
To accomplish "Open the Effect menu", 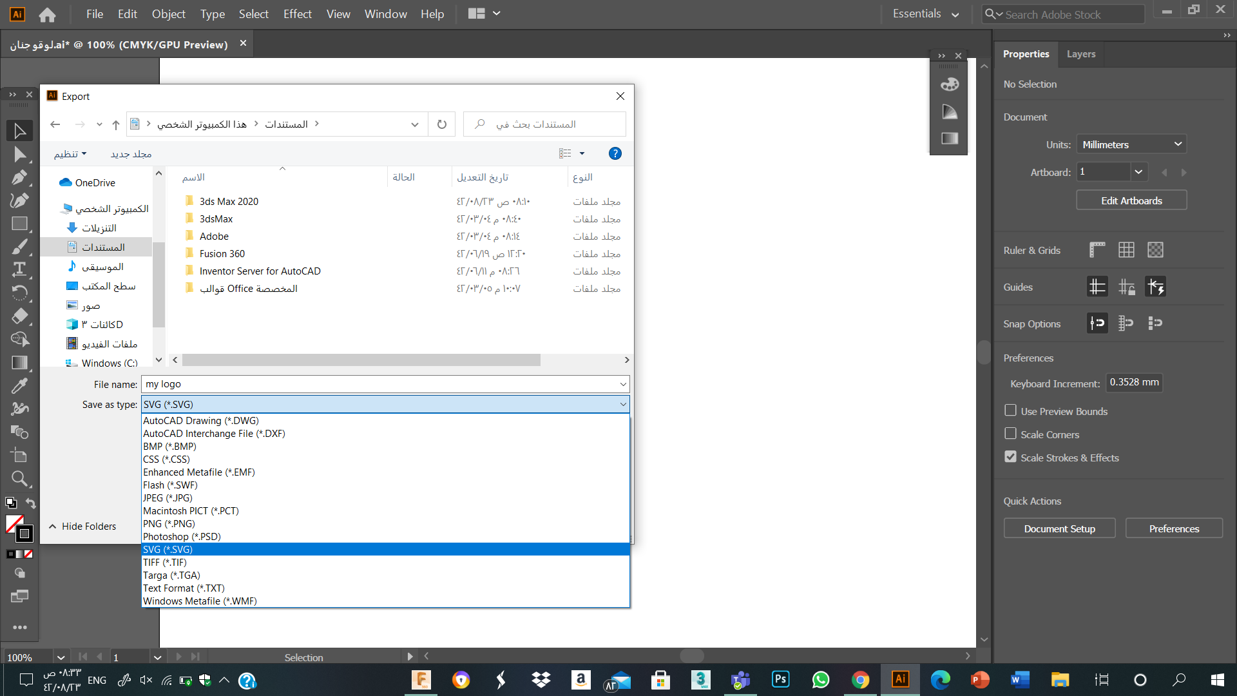I will point(297,14).
